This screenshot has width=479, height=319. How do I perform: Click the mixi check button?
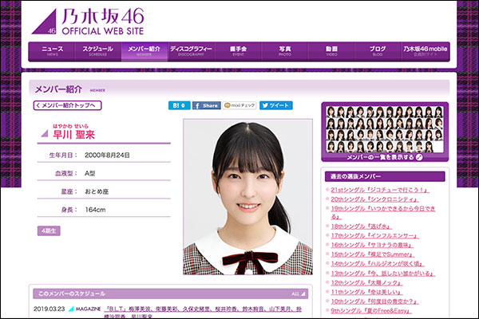point(240,105)
